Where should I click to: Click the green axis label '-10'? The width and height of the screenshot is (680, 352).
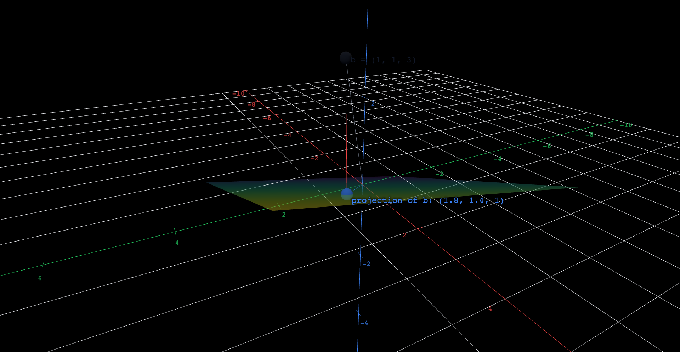tap(626, 125)
